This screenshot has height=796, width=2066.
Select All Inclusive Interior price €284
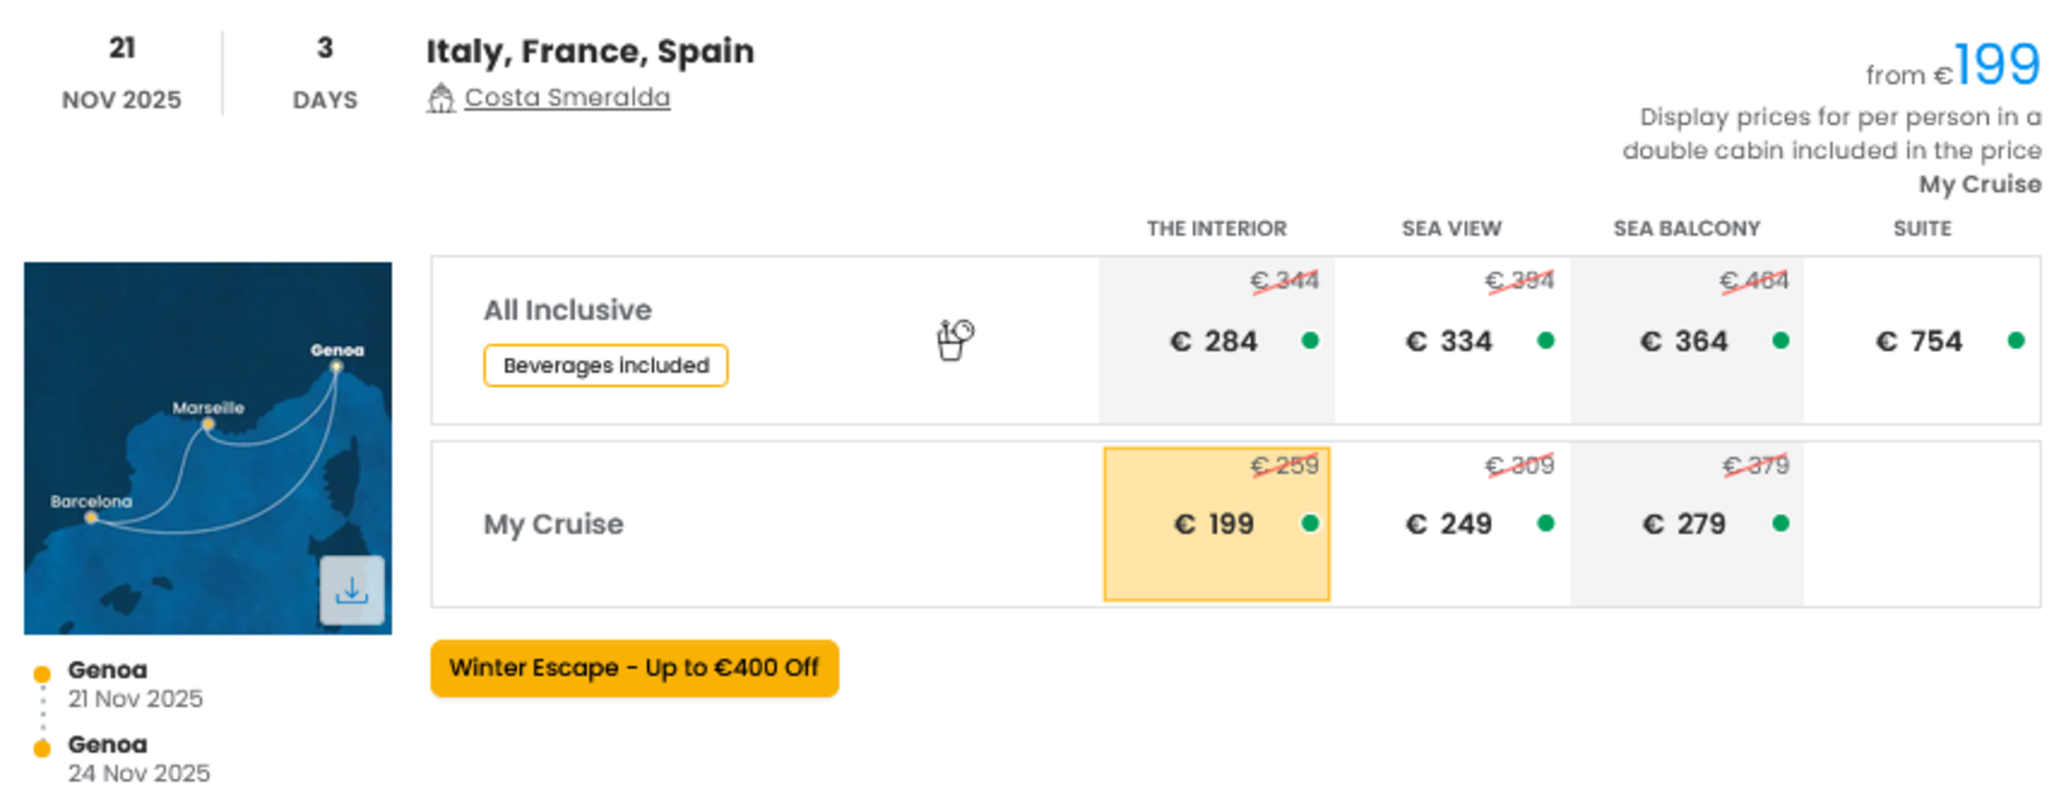pyautogui.click(x=1216, y=340)
